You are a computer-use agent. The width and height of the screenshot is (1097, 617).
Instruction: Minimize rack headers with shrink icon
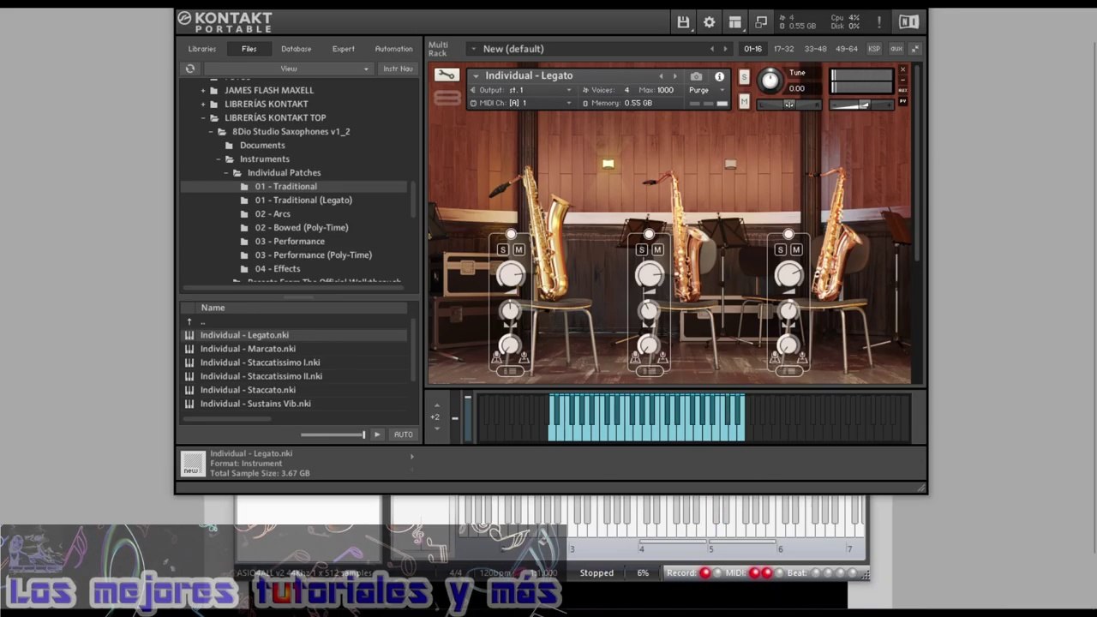tap(915, 49)
